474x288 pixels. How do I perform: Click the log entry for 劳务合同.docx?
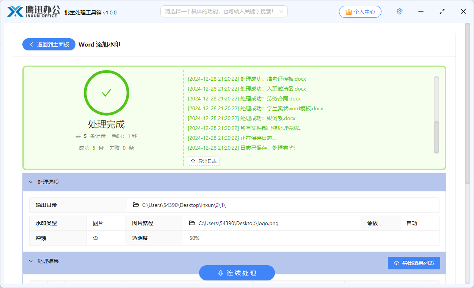(x=245, y=99)
